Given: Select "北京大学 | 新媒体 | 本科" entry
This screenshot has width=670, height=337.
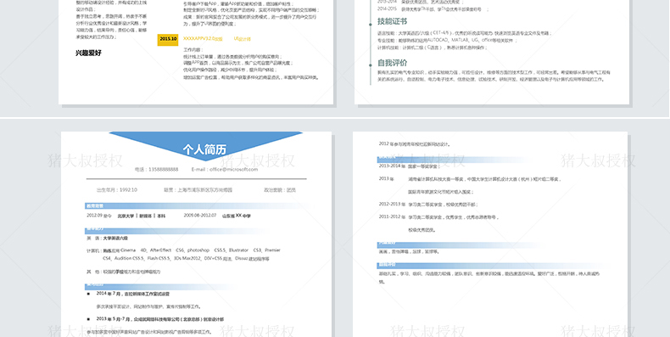Looking at the screenshot, I should tap(142, 216).
